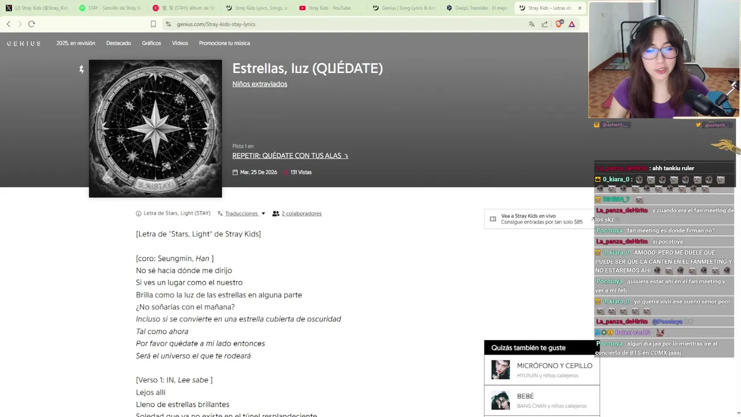
Task: Click chat username RulerAran02
Action: point(633,332)
